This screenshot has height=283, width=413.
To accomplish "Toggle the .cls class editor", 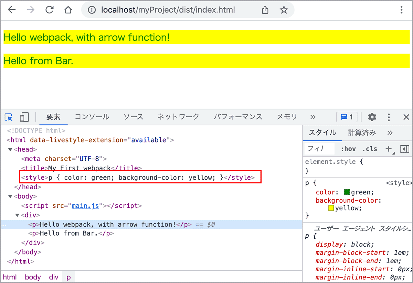I will pyautogui.click(x=370, y=149).
